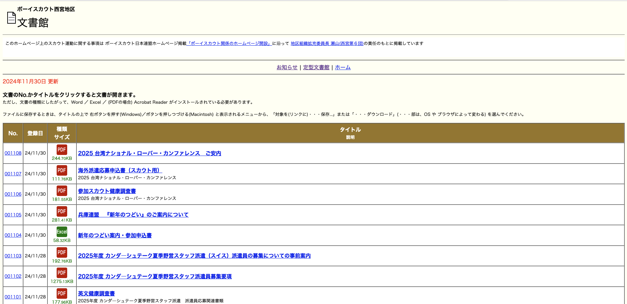Click the タイトル column header

tap(350, 133)
